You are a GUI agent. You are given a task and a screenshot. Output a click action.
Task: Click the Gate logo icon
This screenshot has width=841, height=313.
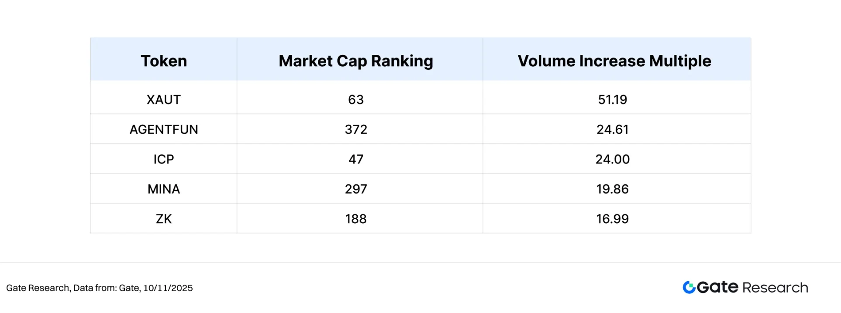click(689, 287)
